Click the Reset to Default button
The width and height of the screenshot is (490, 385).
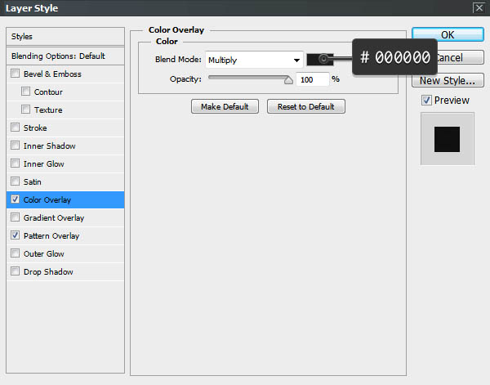[x=305, y=107]
